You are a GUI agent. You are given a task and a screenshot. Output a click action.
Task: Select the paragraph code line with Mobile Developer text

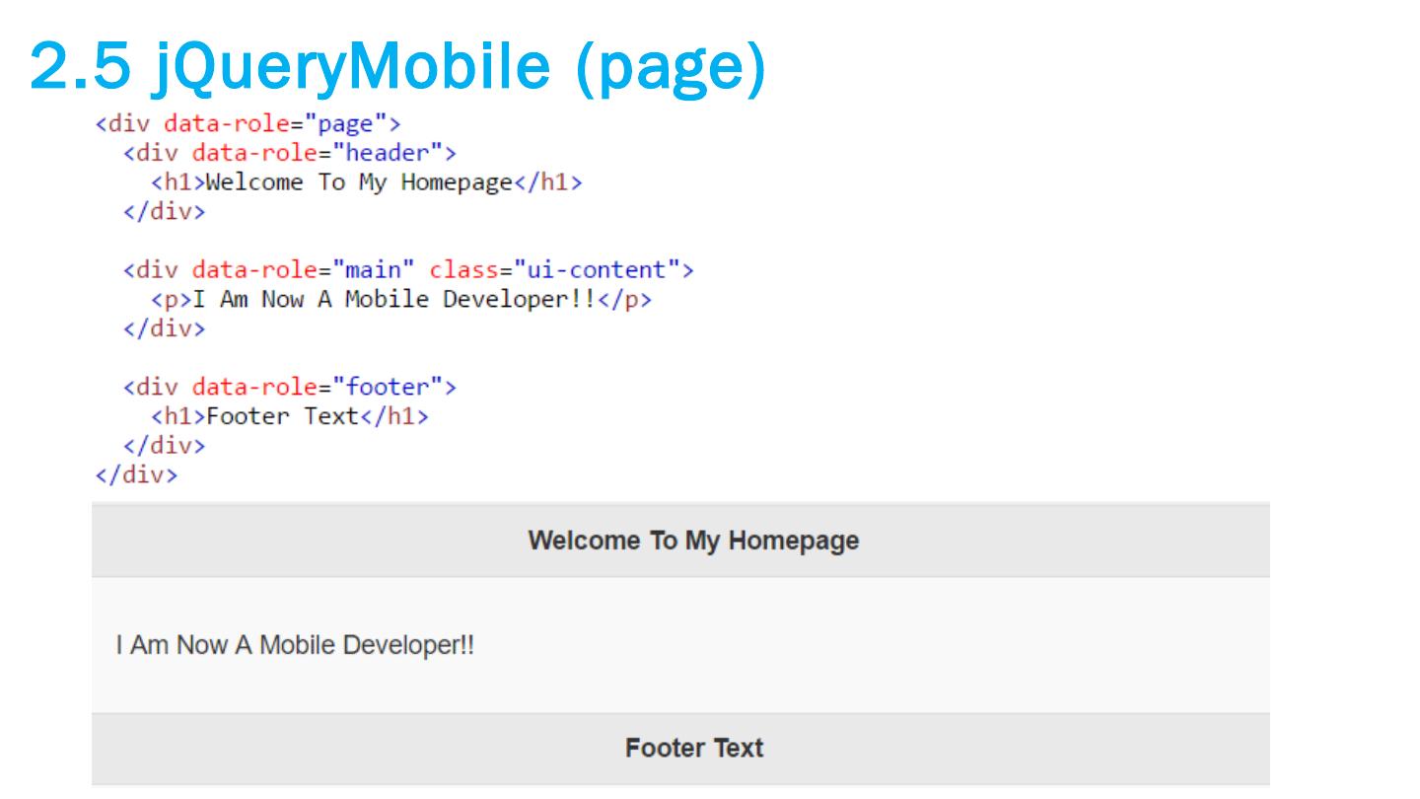400,300
